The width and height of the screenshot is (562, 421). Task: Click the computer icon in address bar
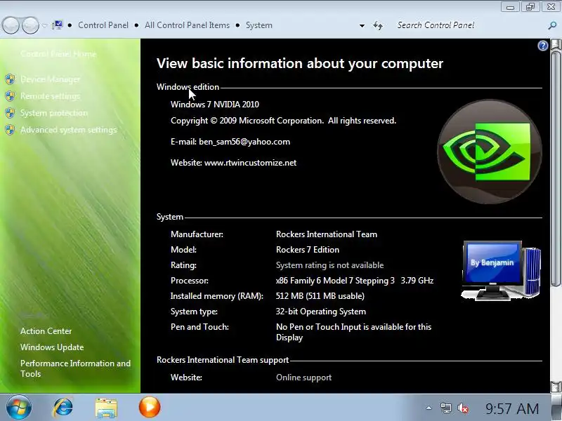(58, 25)
